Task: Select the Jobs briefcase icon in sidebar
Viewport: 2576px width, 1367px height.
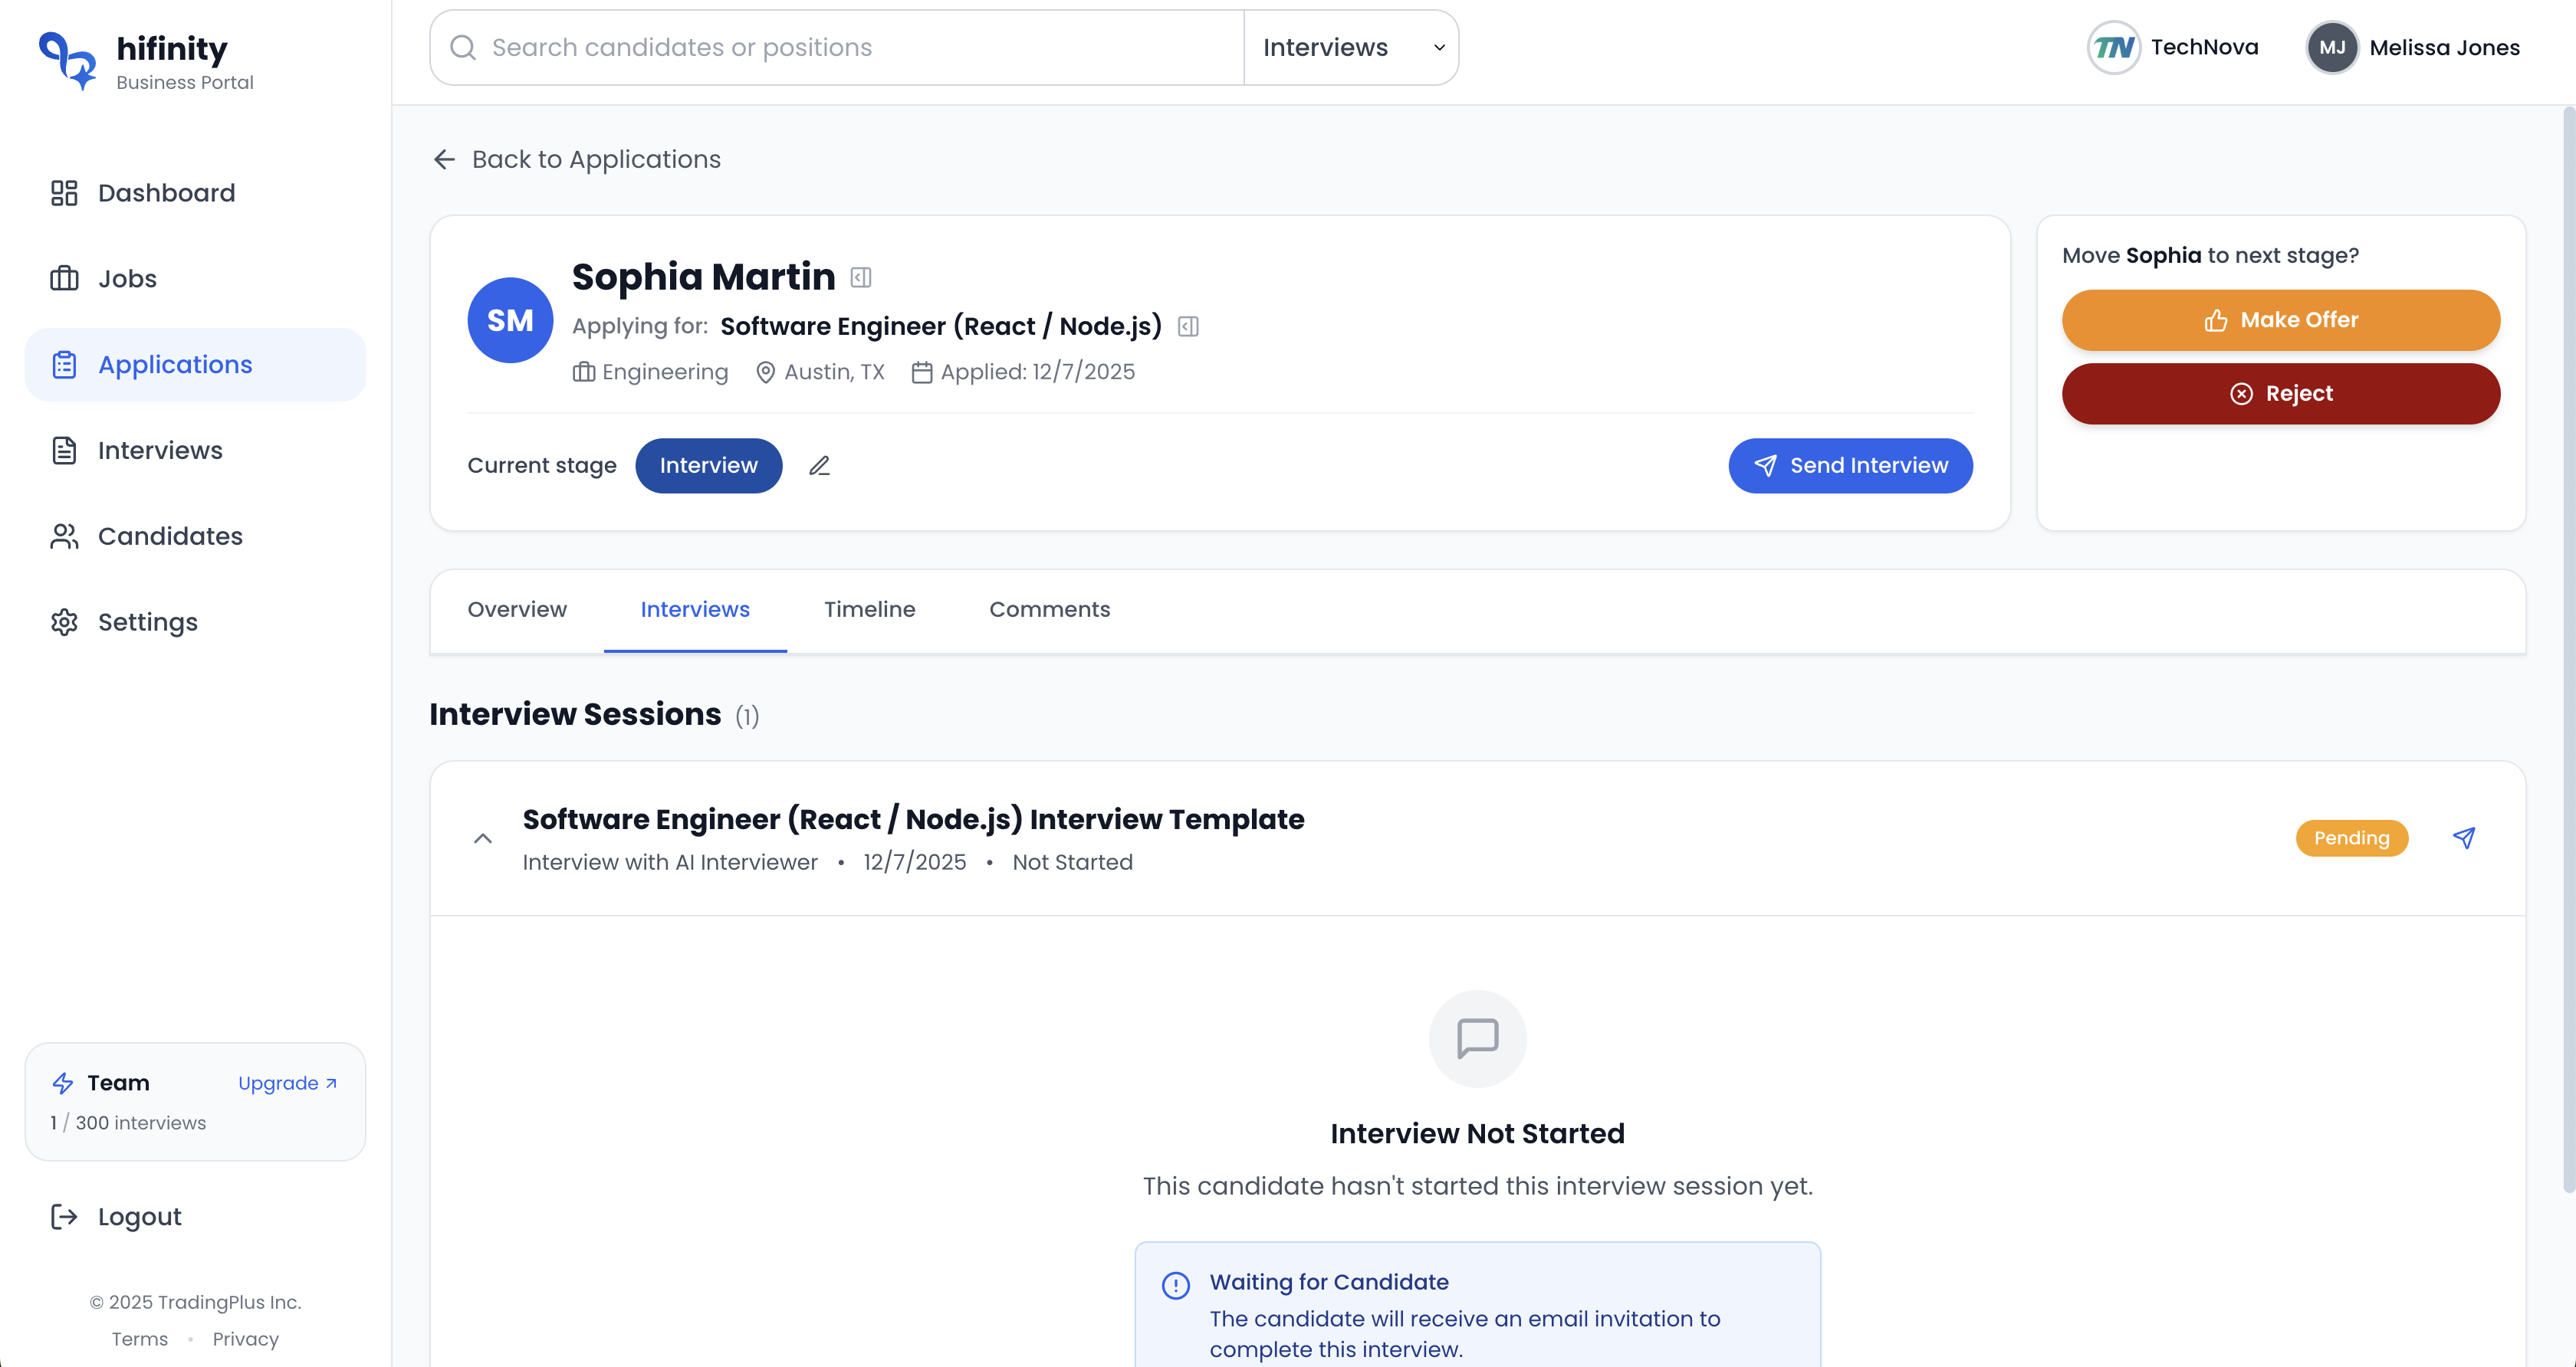Action: (x=63, y=278)
